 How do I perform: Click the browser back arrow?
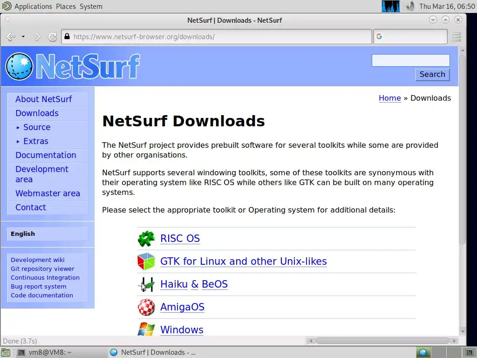(11, 37)
